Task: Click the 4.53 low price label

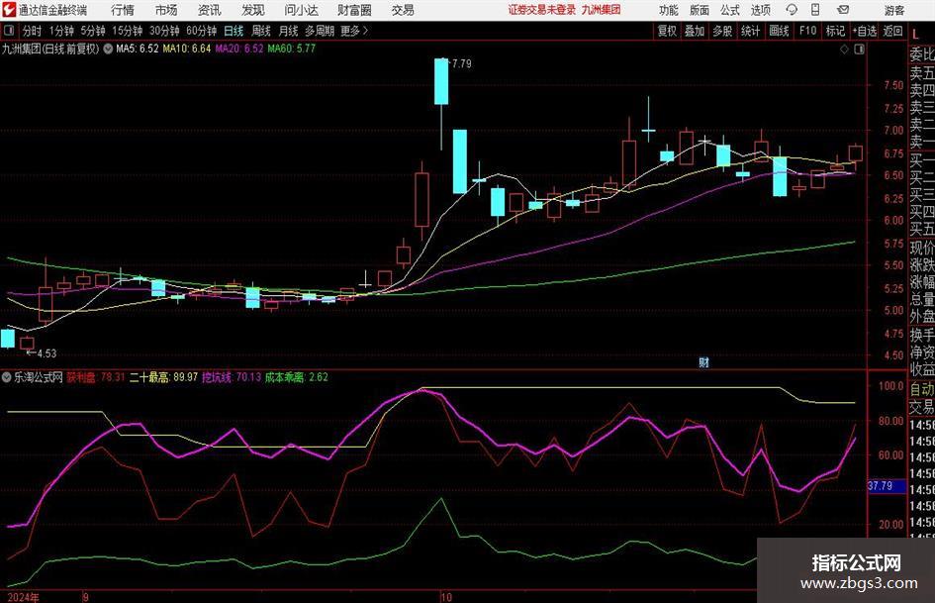Action: (47, 353)
